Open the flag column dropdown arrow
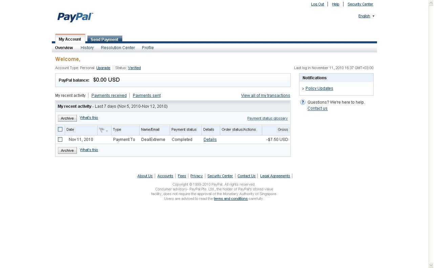 pyautogui.click(x=107, y=131)
